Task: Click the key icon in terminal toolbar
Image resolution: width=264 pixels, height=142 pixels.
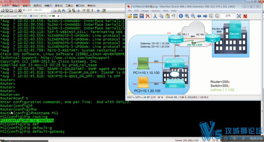Action: 92,11
